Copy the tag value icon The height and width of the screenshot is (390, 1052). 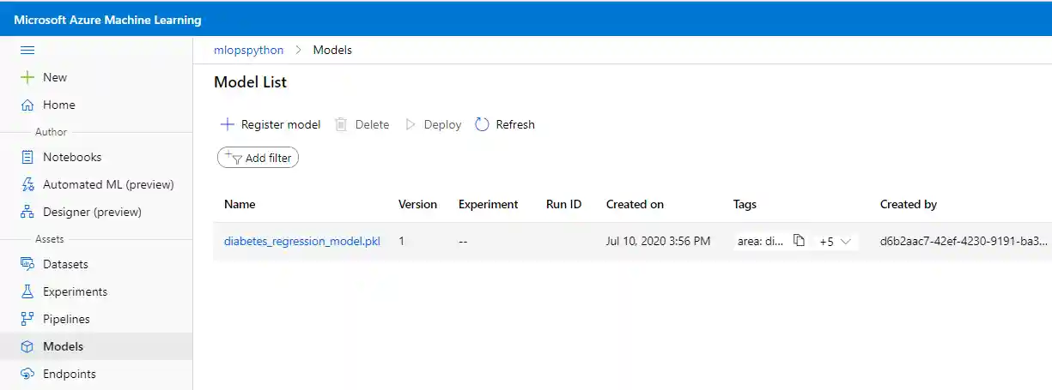coord(799,241)
